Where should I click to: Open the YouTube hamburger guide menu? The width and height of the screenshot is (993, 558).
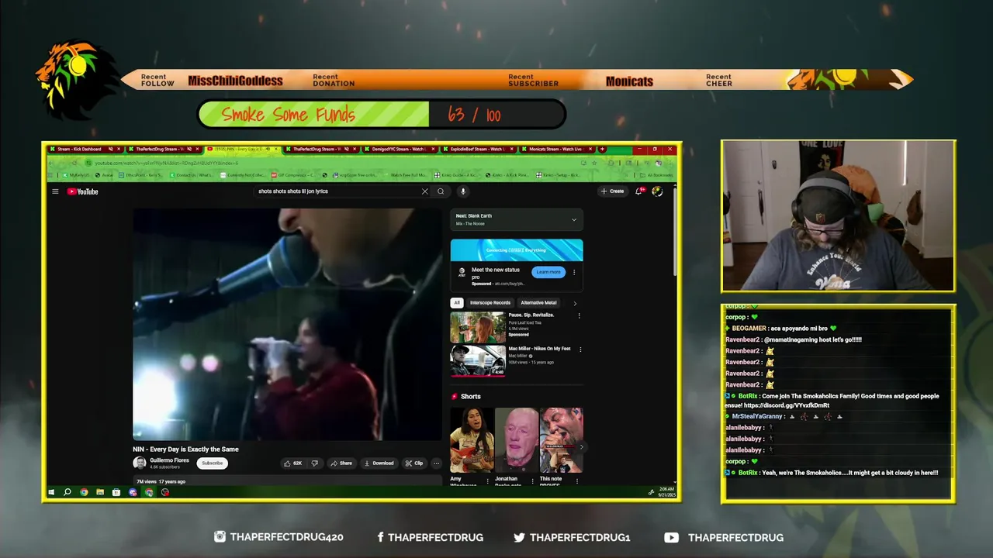(x=55, y=191)
